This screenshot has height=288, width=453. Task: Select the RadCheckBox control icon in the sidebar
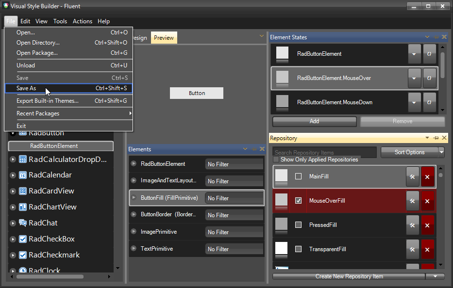[23, 239]
